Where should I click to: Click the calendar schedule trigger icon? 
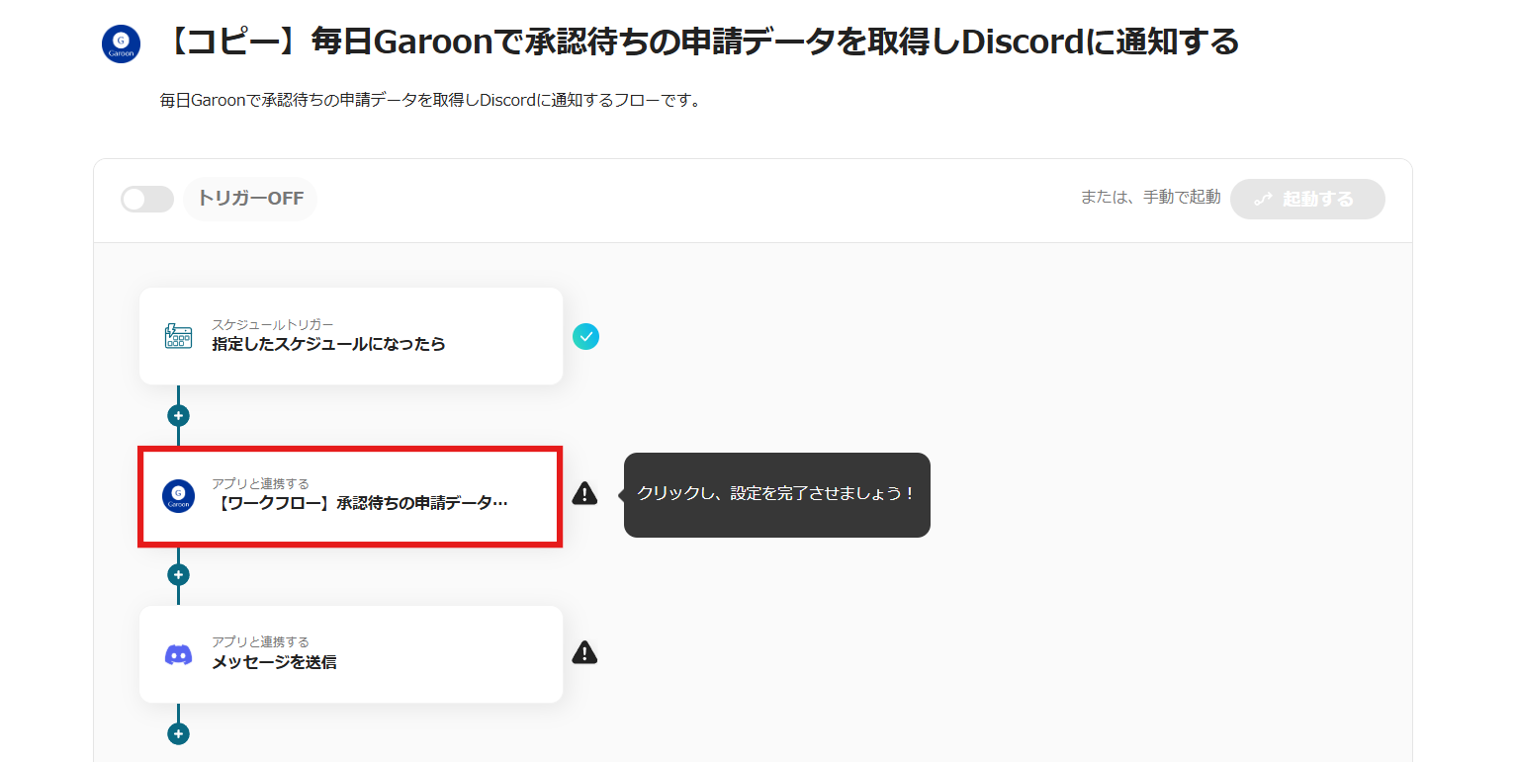(x=178, y=336)
